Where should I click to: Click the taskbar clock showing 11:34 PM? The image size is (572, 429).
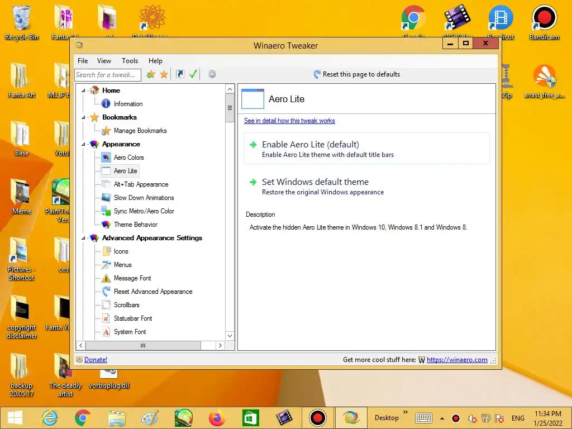(547, 418)
